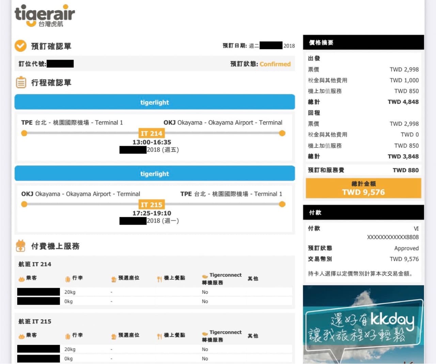The width and height of the screenshot is (436, 364).
Task: Click the arrival point dot of flight IT 214
Action: (x=282, y=133)
